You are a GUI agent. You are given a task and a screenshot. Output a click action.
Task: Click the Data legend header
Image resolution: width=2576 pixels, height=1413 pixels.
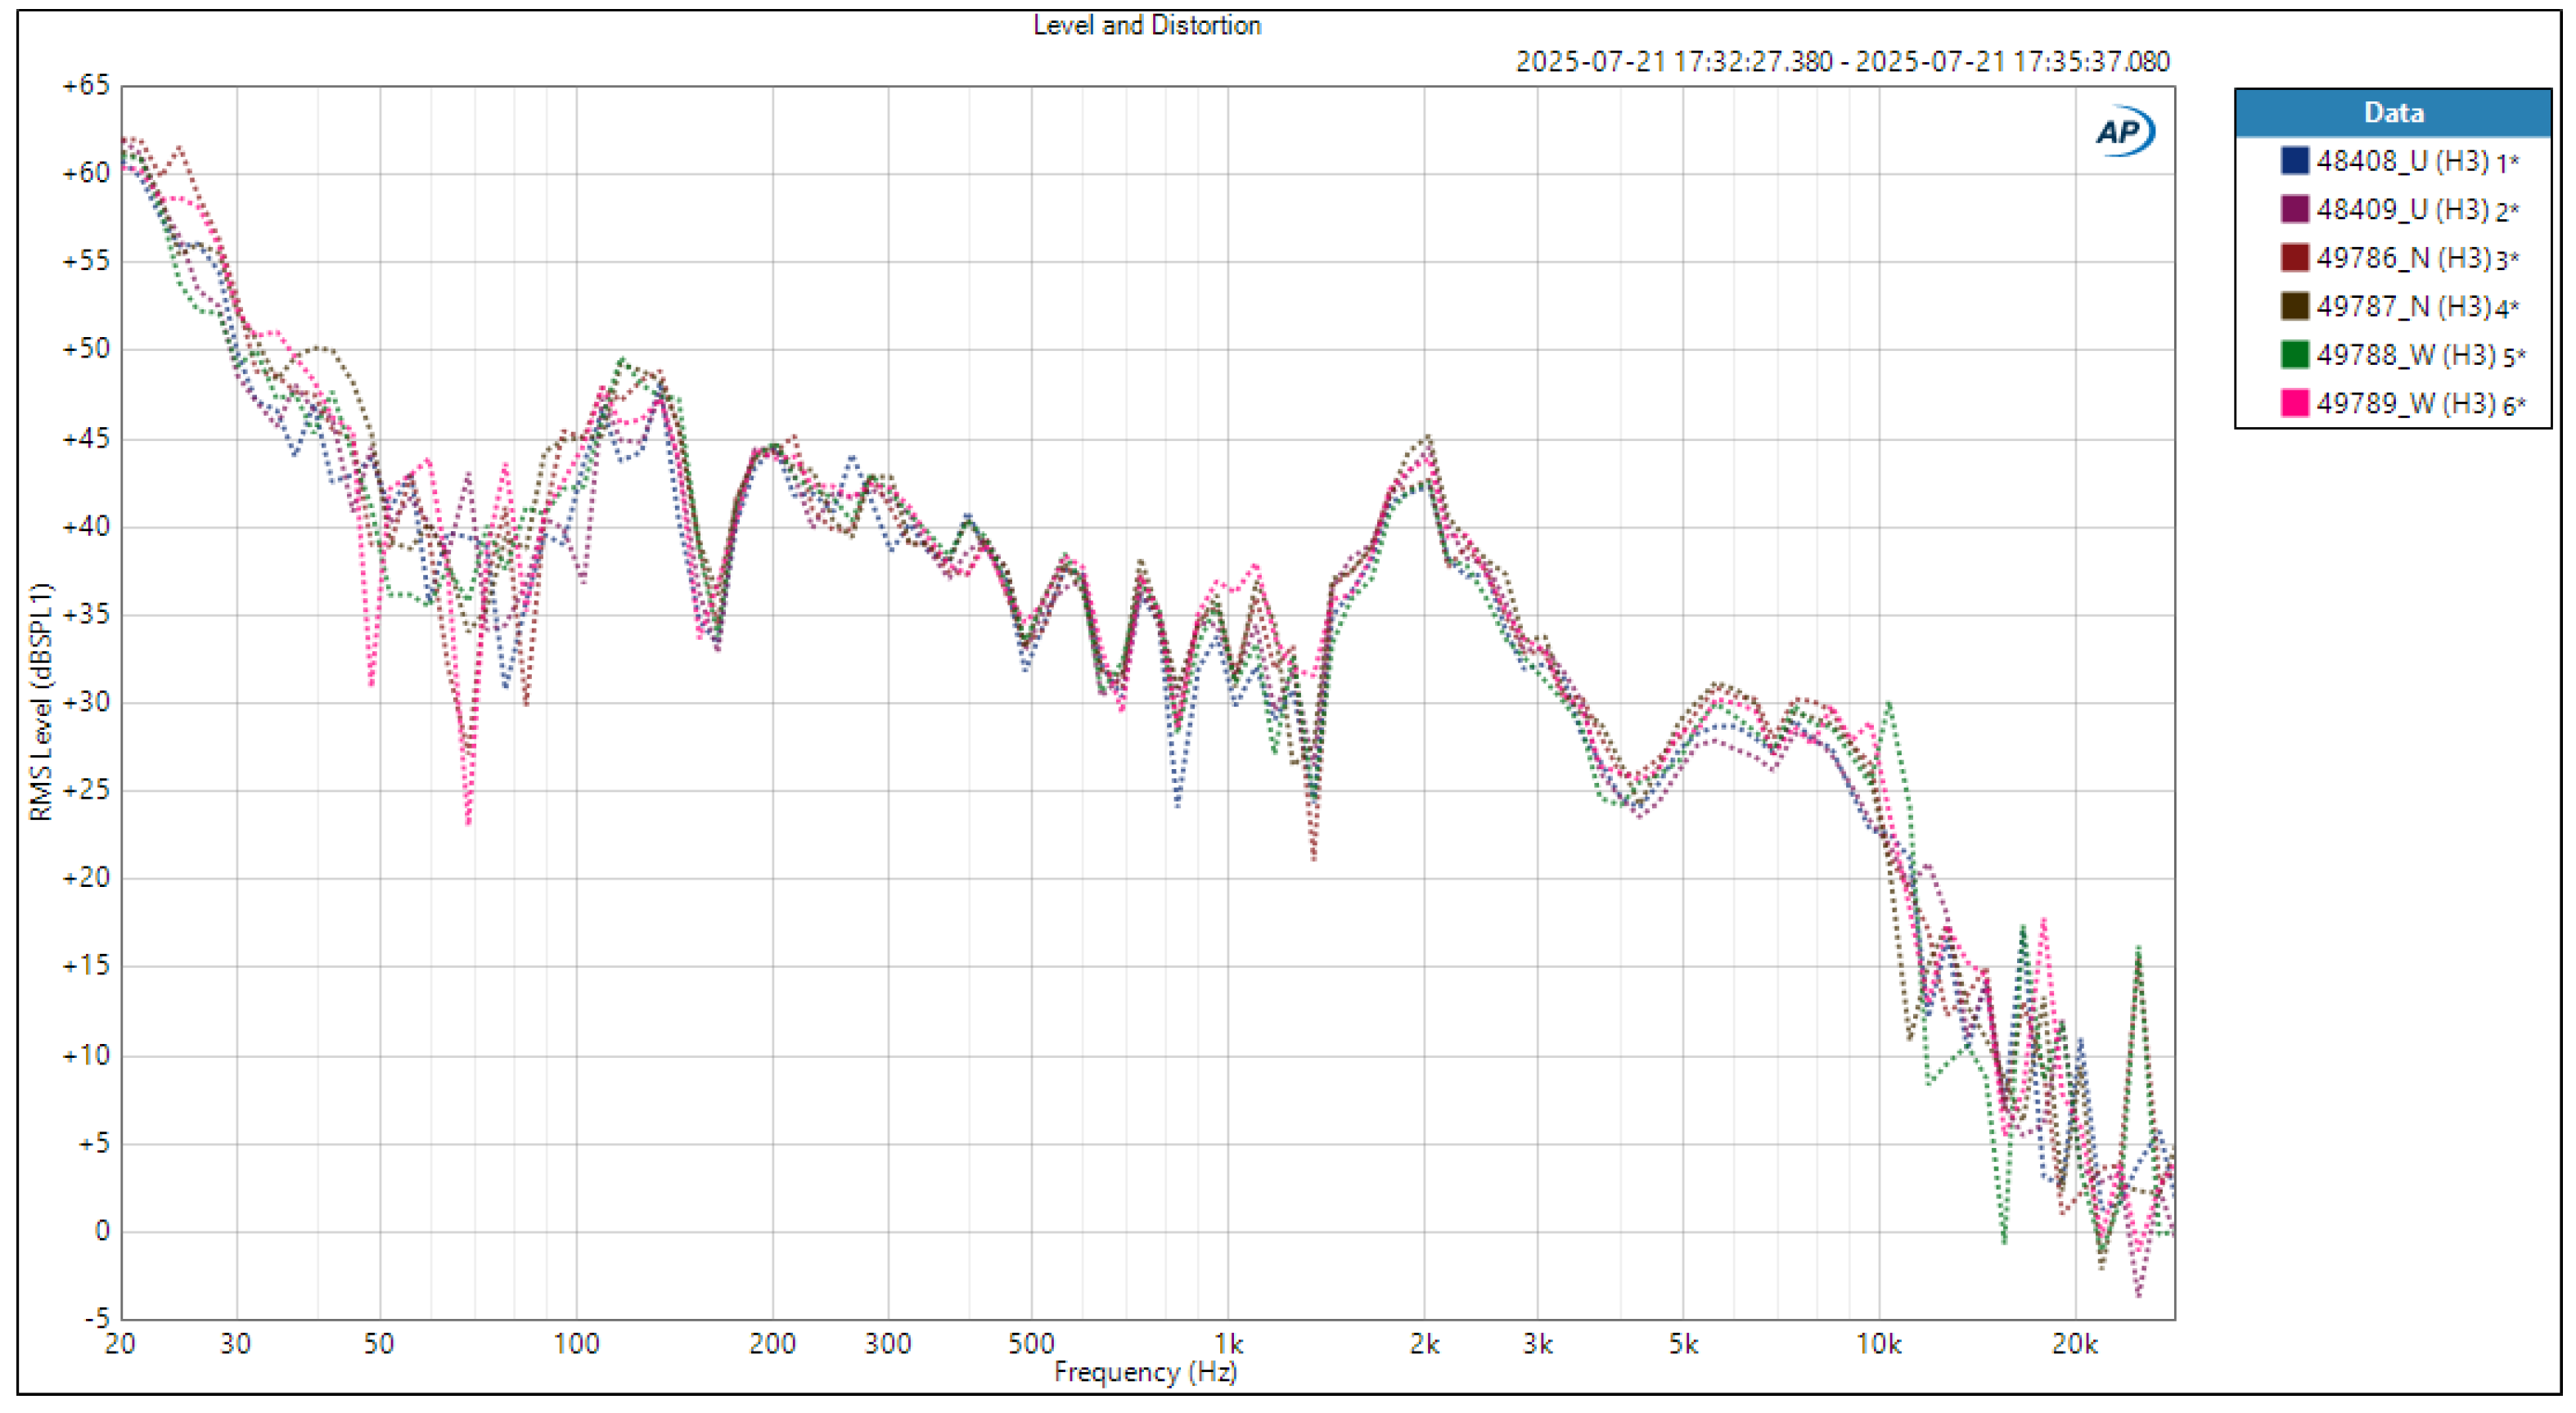point(2392,113)
